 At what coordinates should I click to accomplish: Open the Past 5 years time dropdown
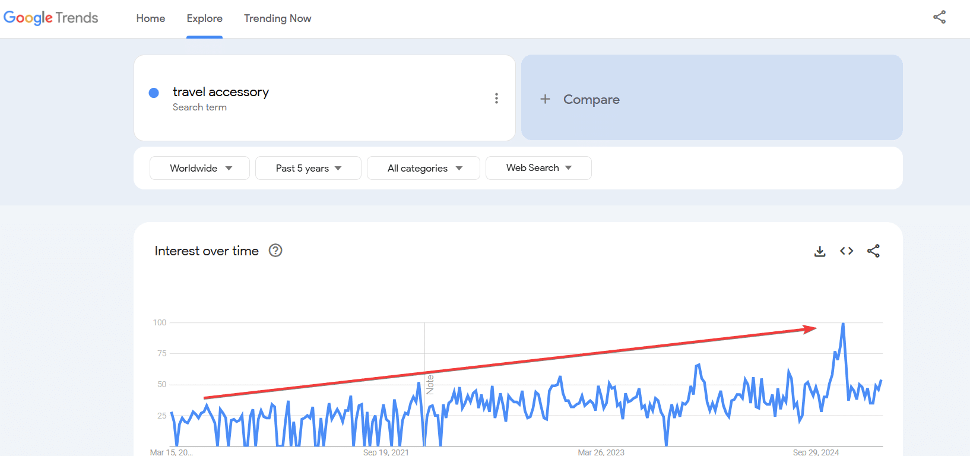(x=308, y=168)
